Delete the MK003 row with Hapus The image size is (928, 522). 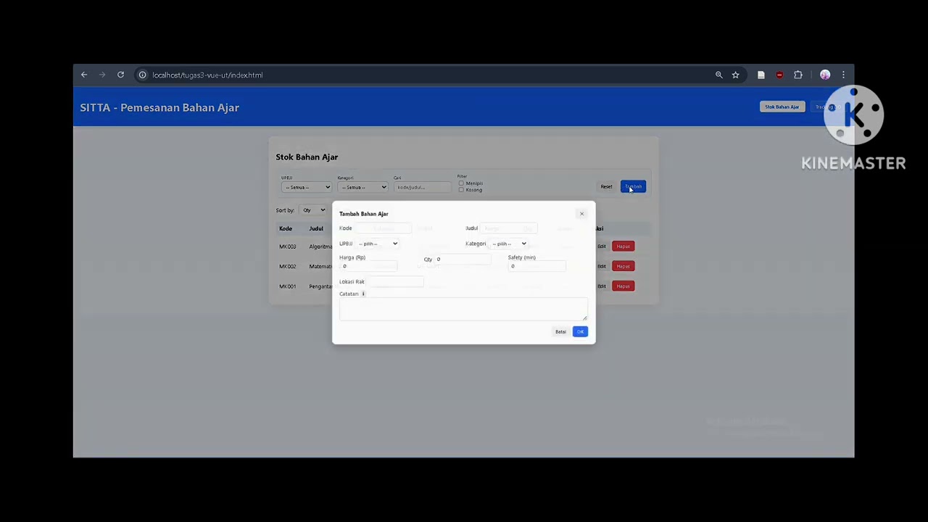point(623,246)
